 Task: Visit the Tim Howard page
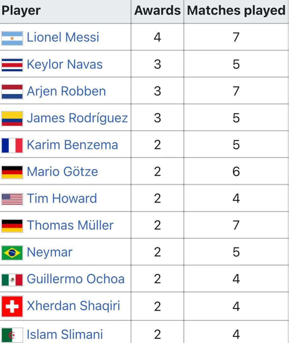tap(62, 198)
